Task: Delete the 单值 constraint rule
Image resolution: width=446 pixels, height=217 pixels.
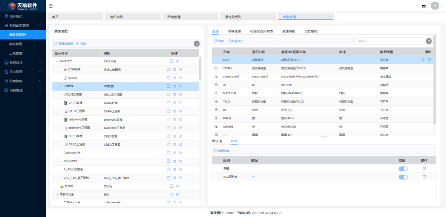Action: click(424, 168)
